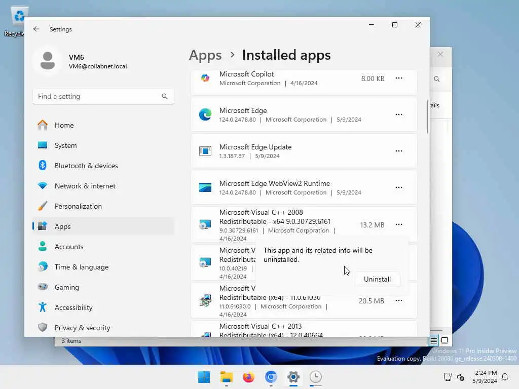Click the Personalization paintbrush icon
Image resolution: width=519 pixels, height=389 pixels.
point(43,206)
